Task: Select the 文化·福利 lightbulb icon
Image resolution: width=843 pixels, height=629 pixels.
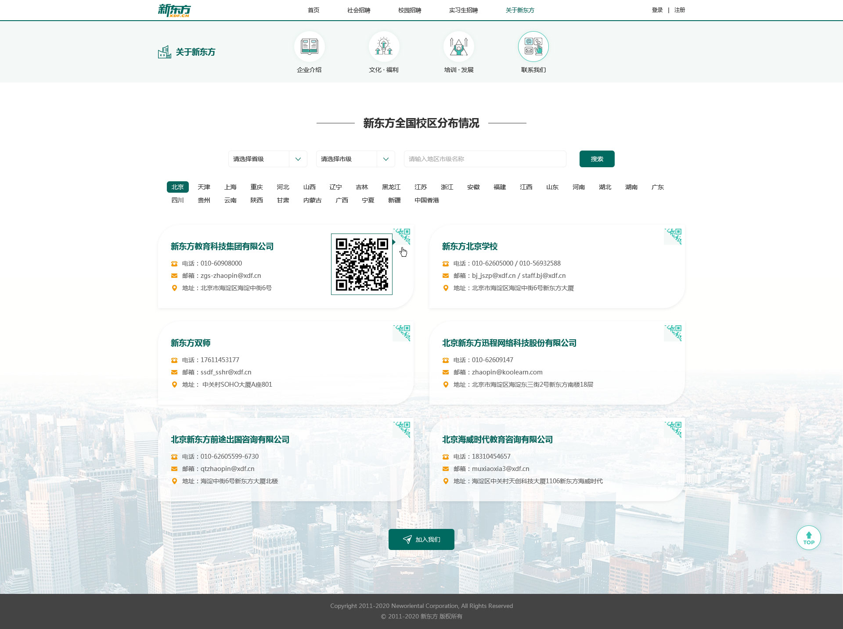Action: (384, 46)
